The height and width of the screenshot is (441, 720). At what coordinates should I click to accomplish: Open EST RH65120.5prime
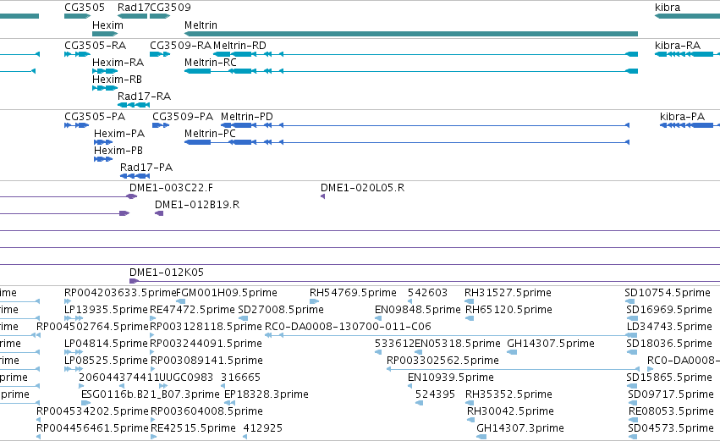click(508, 310)
